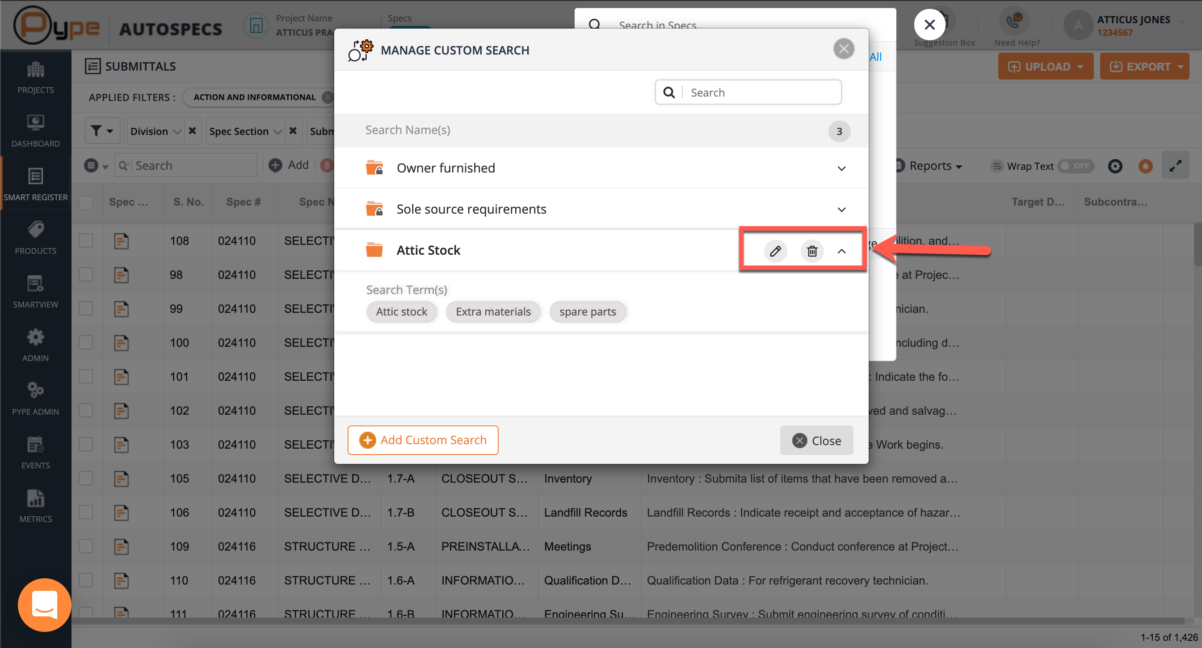Click the expand fullscreen arrows icon
This screenshot has height=648, width=1202.
coord(1175,166)
